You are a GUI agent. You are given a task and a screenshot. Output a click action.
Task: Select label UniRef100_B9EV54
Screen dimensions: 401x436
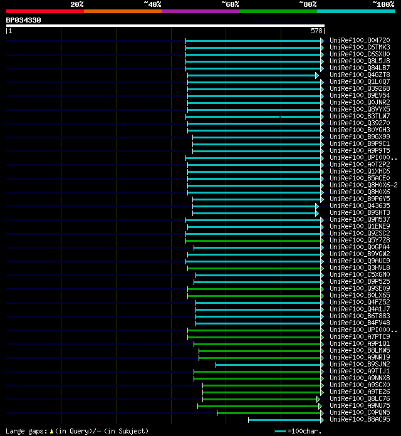pyautogui.click(x=360, y=95)
